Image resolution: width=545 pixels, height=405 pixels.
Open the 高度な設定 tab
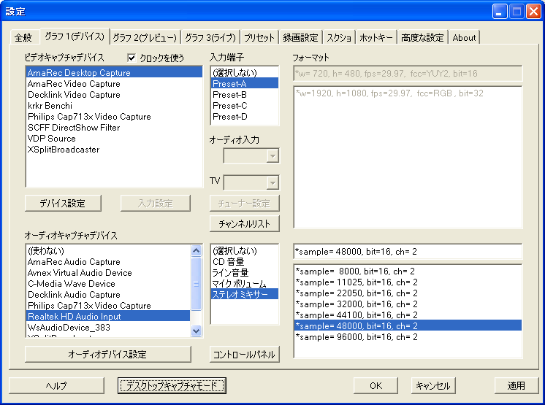(x=422, y=37)
